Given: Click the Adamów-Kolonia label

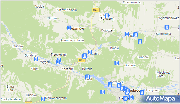Looking at the screenshot, I should 72,40.
